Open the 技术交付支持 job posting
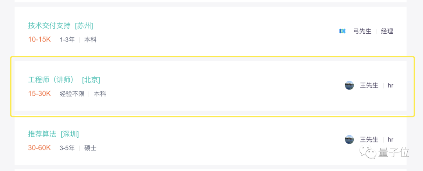The image size is (423, 171). click(x=49, y=25)
